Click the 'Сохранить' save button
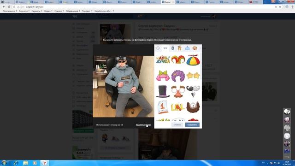 (x=192, y=125)
